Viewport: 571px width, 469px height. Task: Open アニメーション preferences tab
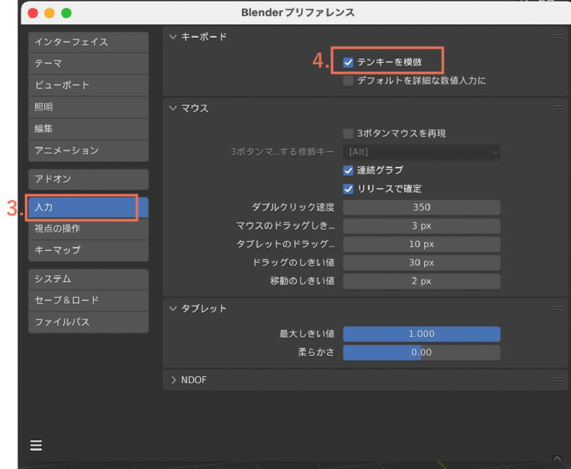(x=88, y=151)
